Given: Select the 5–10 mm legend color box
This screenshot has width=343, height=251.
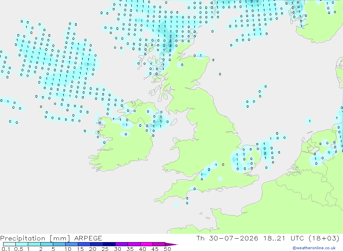Looking at the screenshot, I should click(x=59, y=244).
